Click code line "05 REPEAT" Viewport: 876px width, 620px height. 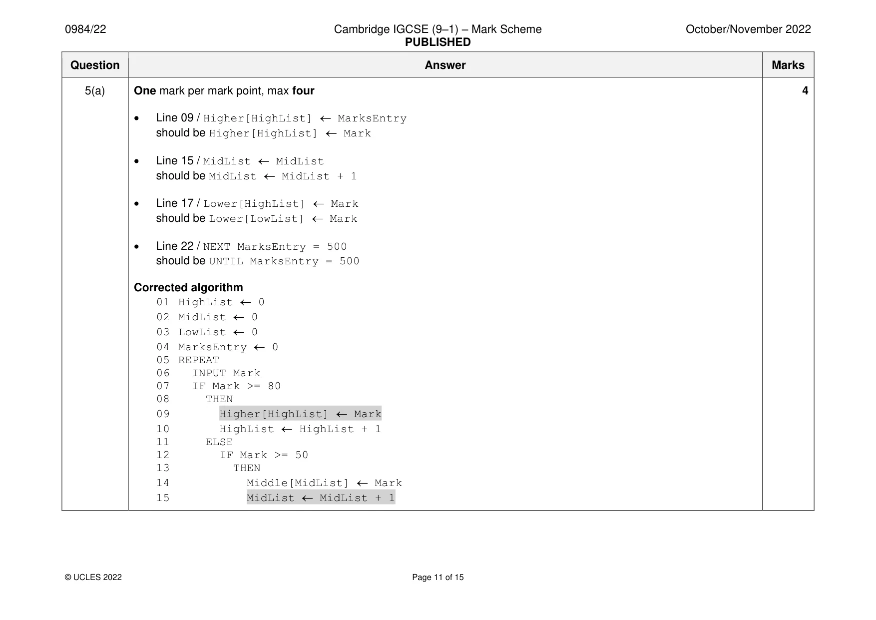pos(188,360)
